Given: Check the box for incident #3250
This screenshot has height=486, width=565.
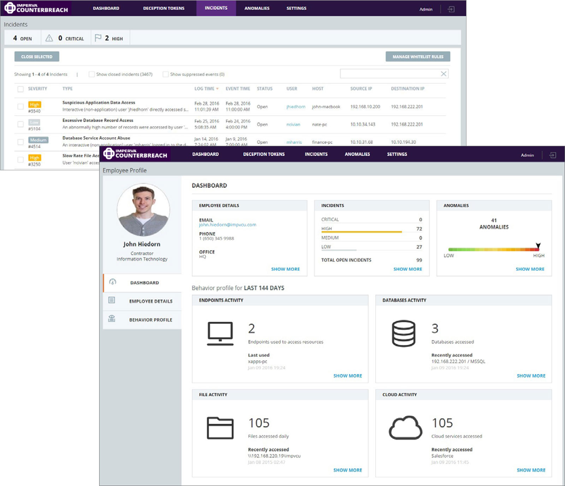Looking at the screenshot, I should 20,159.
